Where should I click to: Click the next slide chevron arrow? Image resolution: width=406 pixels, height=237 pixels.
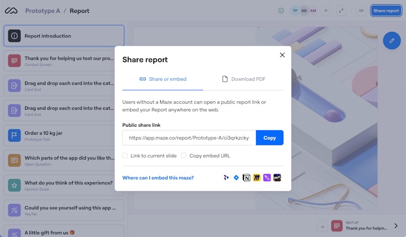[x=396, y=226]
